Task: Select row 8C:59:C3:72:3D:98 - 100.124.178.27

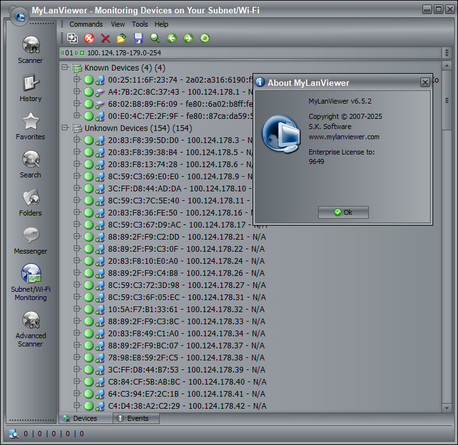Action: click(x=186, y=285)
